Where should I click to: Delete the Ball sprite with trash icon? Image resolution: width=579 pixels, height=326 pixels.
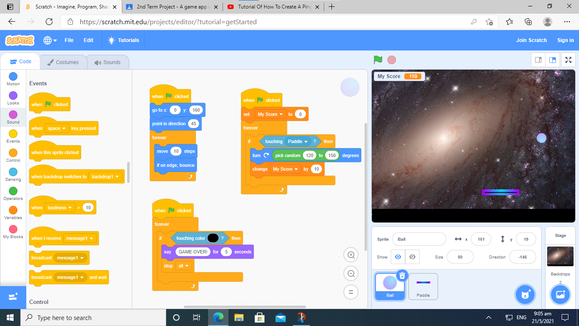402,276
